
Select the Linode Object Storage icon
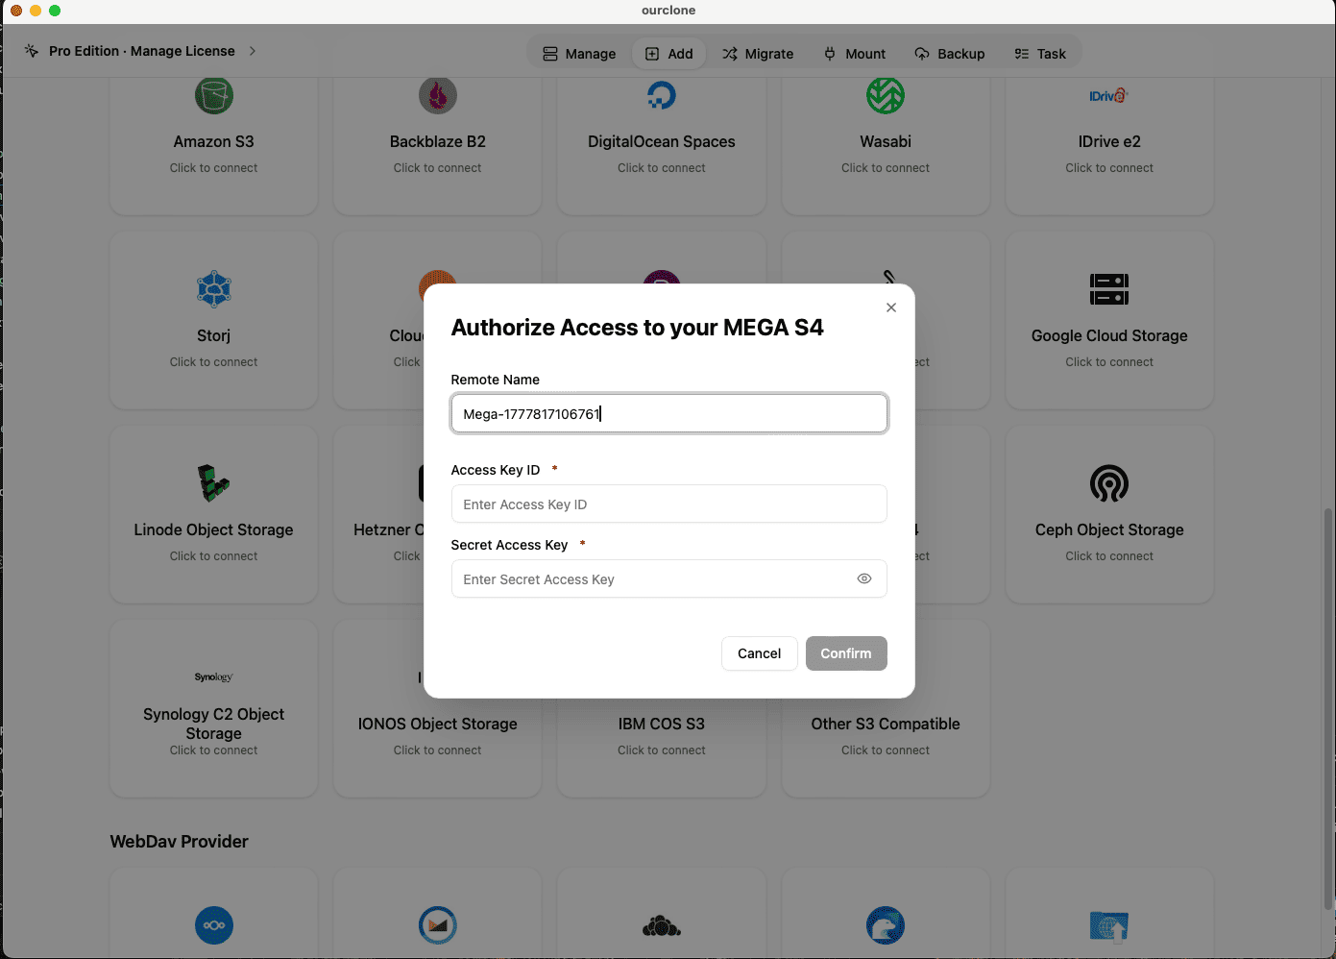coord(214,483)
